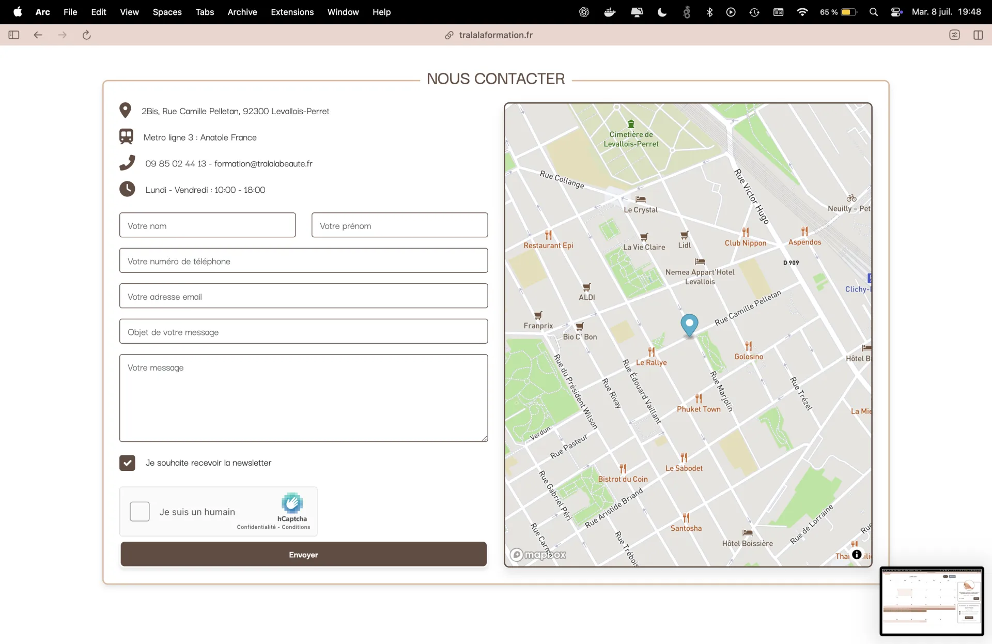This screenshot has height=644, width=992.
Task: Open the Archive menu
Action: (x=242, y=12)
